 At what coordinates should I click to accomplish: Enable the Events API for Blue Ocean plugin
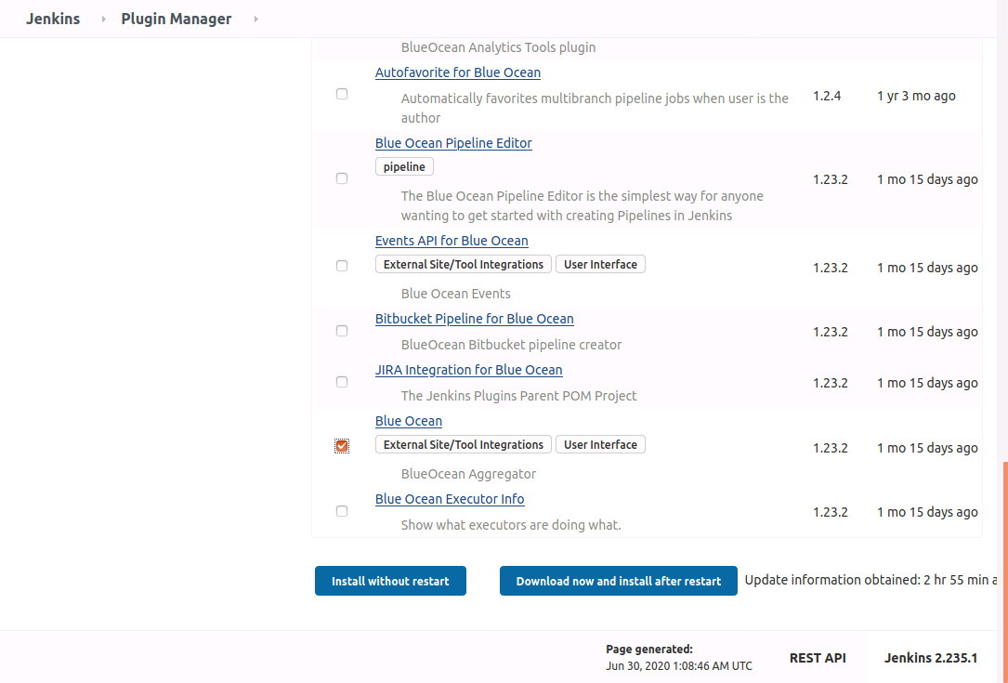pos(342,266)
